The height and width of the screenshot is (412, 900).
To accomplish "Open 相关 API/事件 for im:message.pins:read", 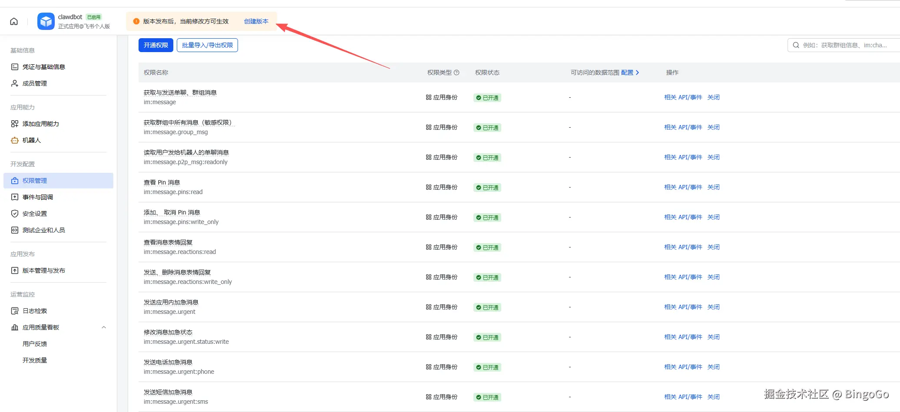I will [683, 187].
